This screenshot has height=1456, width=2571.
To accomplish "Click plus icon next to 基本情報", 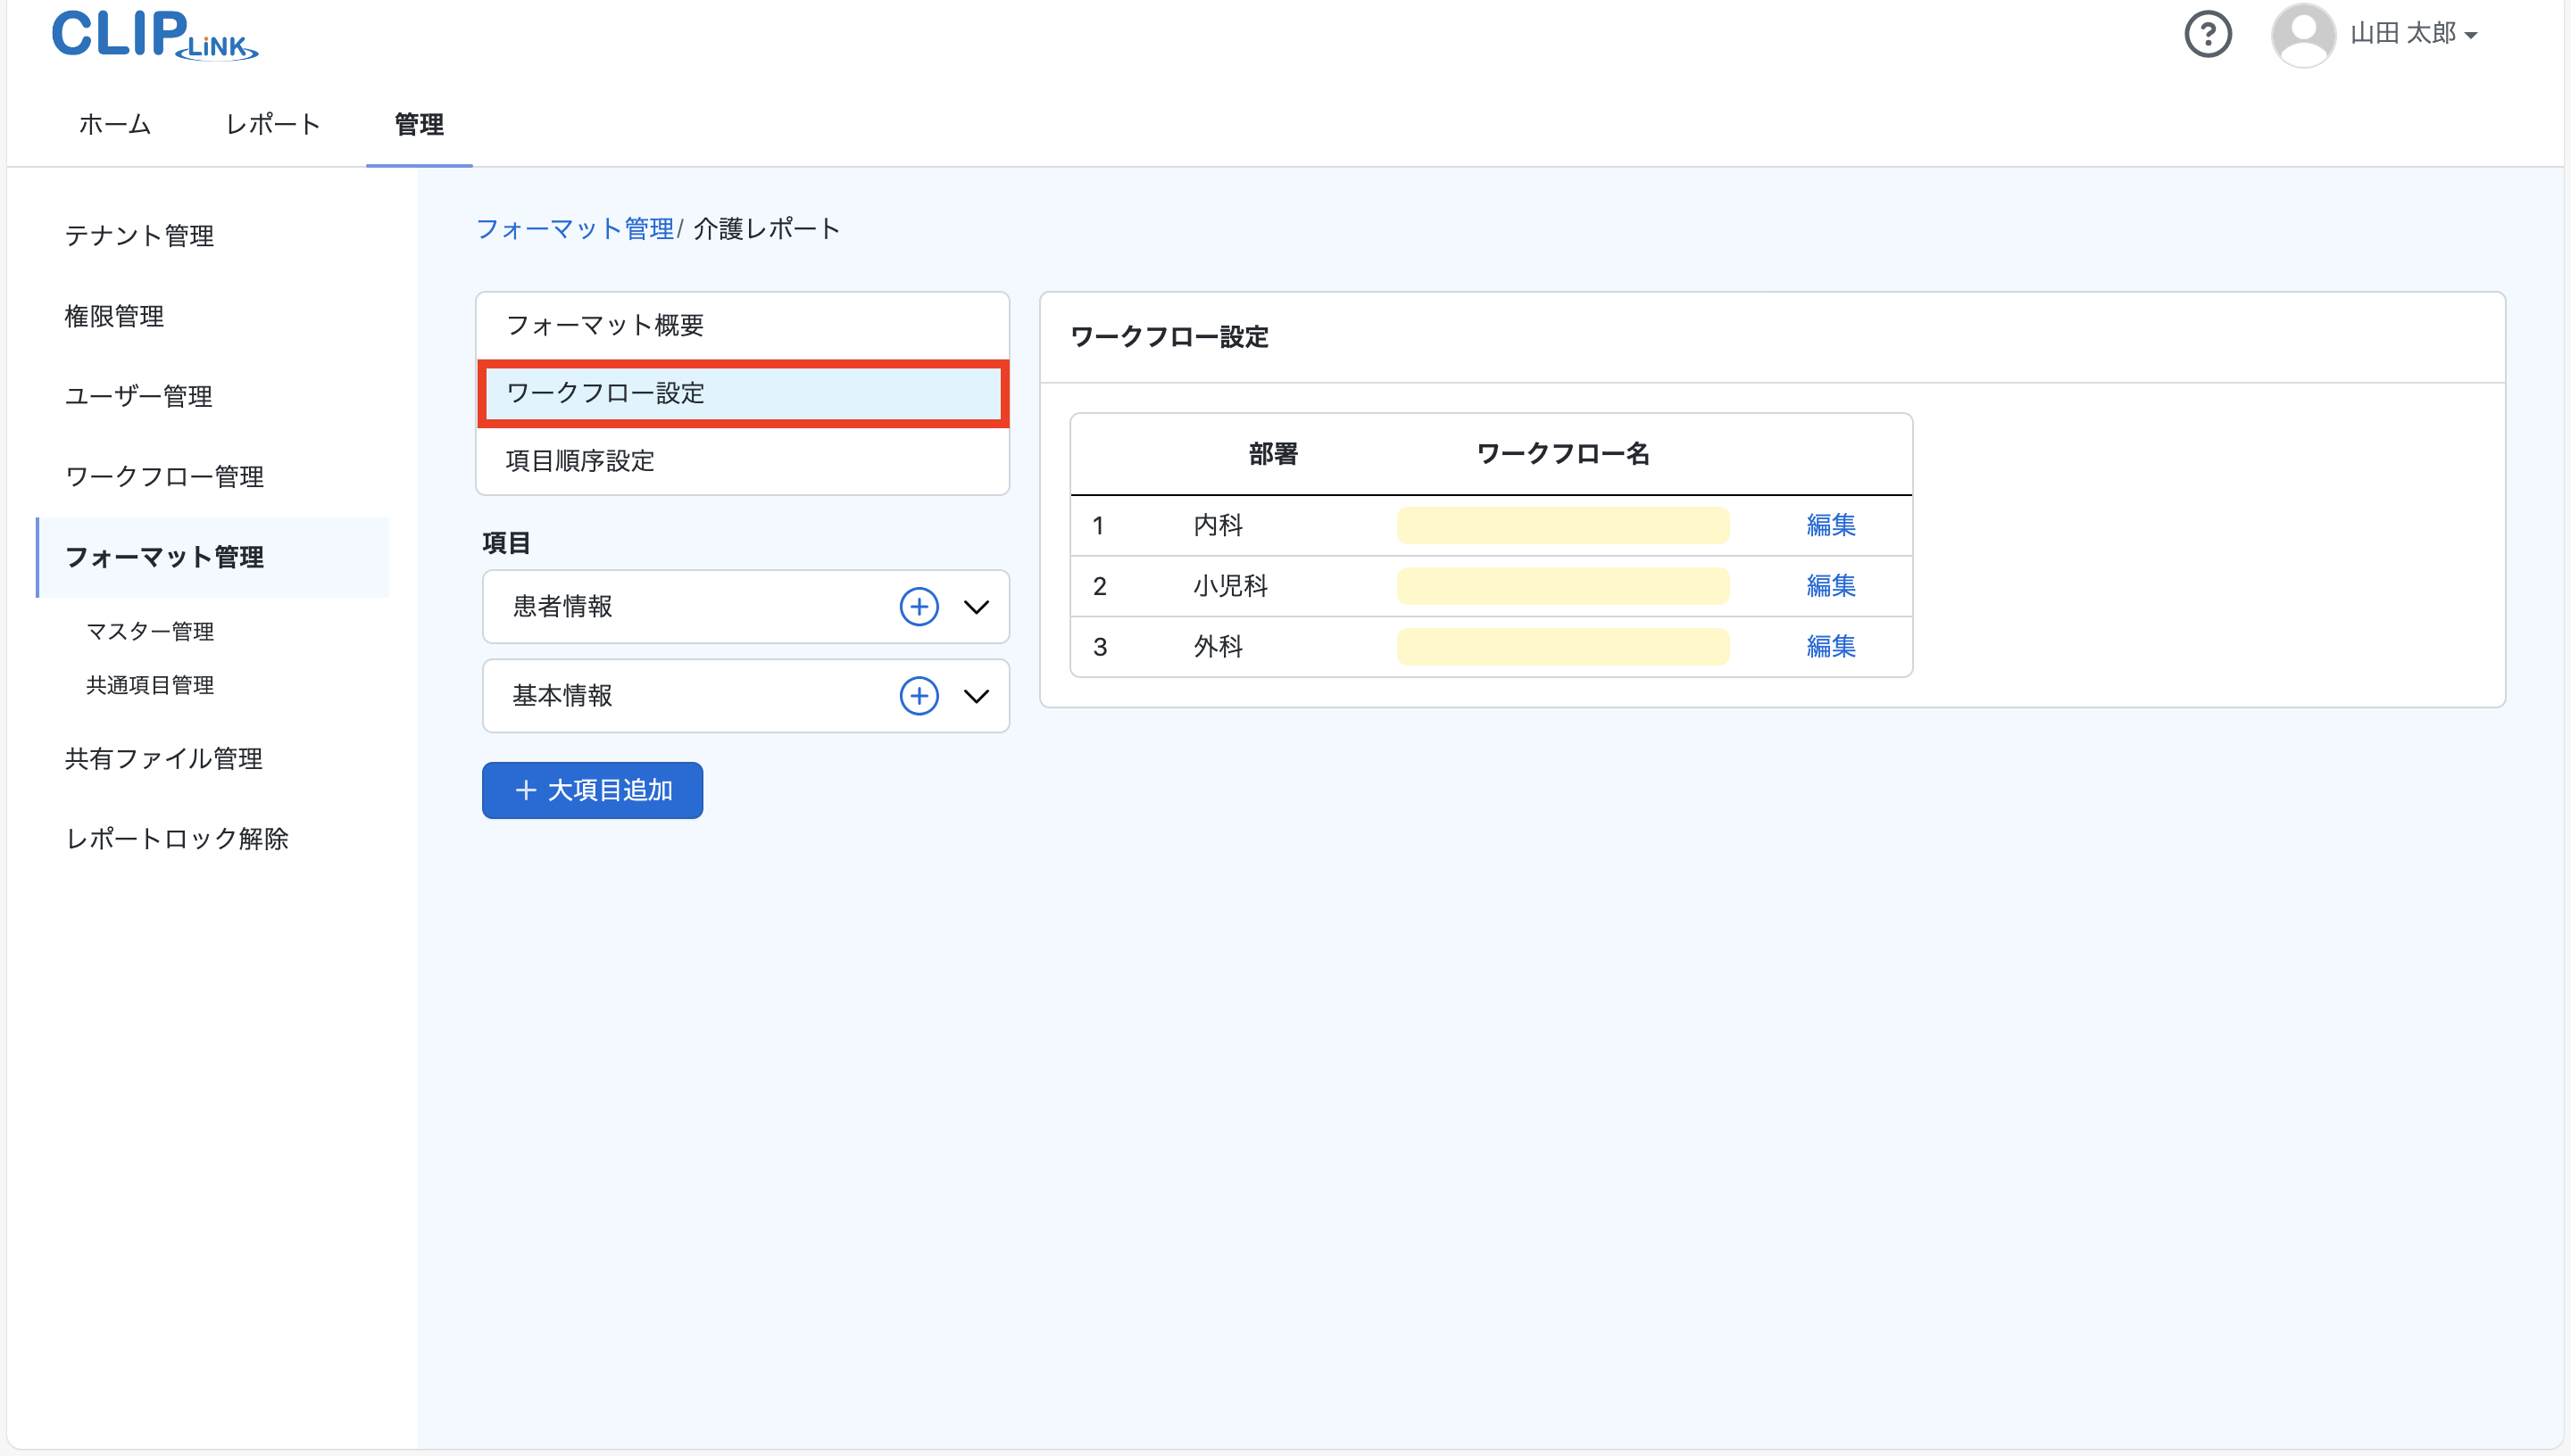I will [919, 696].
